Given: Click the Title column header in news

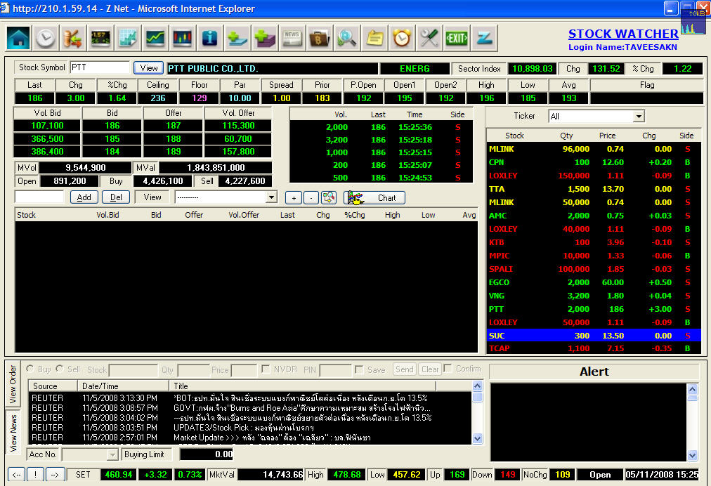Looking at the screenshot, I should coord(302,386).
